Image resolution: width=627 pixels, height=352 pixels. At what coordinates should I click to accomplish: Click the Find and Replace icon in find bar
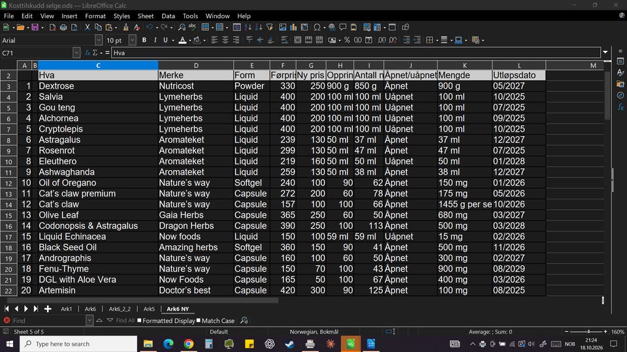(244, 321)
